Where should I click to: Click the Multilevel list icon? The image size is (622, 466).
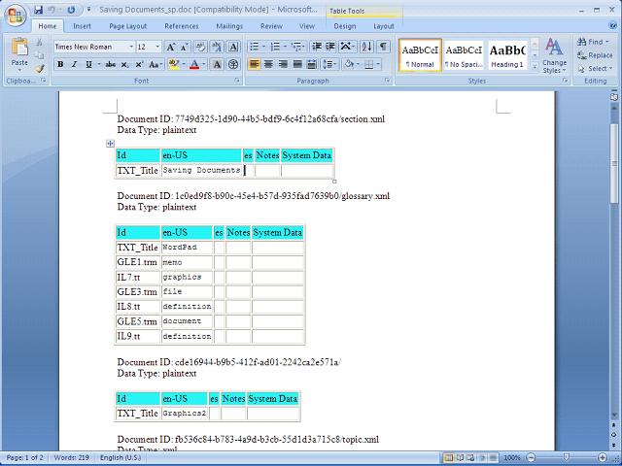pos(296,47)
